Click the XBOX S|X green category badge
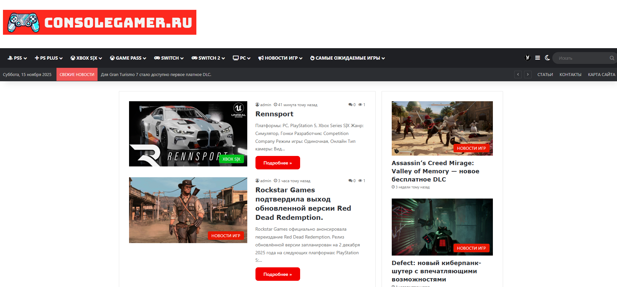Viewport: 617px width, 287px height. 231,159
